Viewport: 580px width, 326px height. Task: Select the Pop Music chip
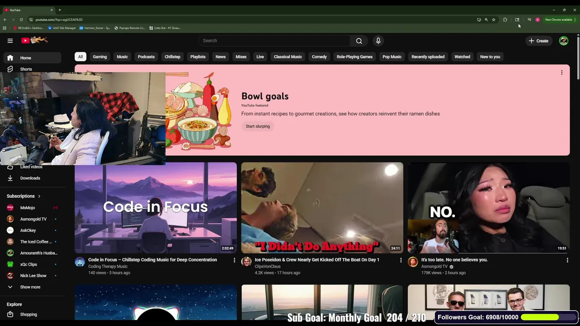click(392, 57)
